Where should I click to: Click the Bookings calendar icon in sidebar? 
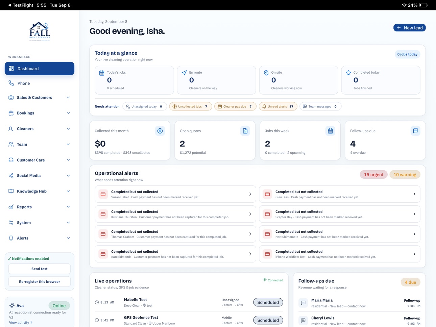11,113
